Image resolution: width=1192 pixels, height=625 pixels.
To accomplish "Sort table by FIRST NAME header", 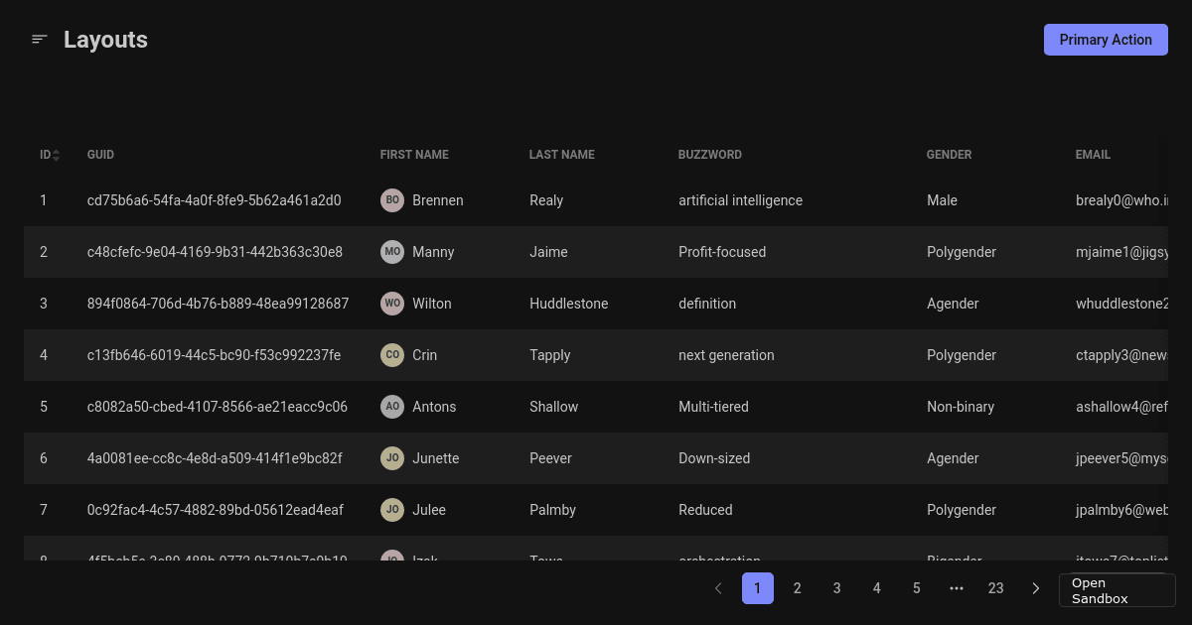I will click(x=413, y=154).
